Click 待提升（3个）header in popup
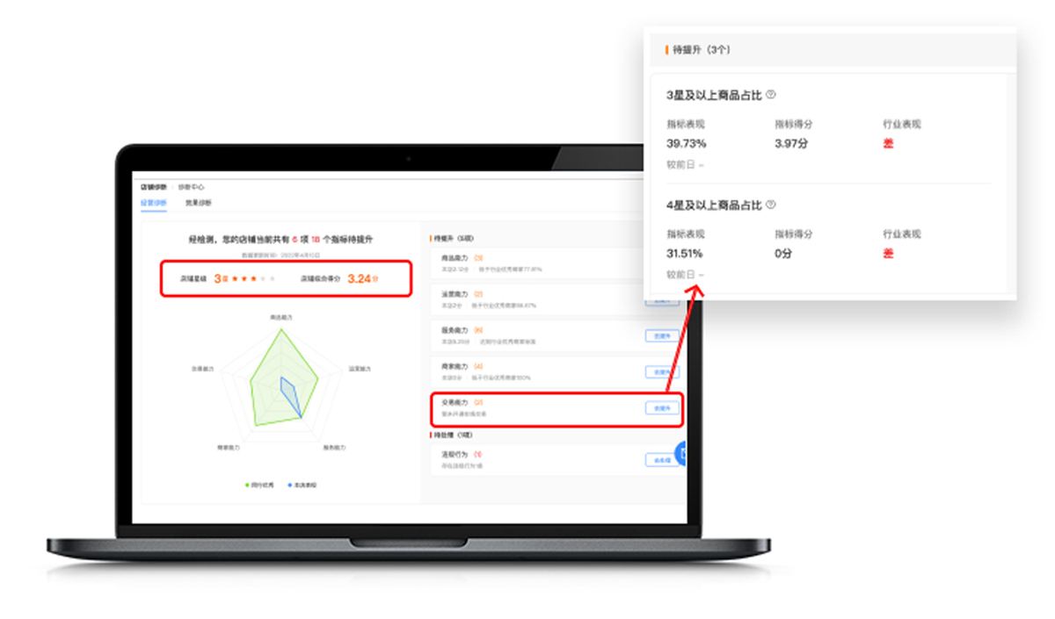 tap(701, 50)
